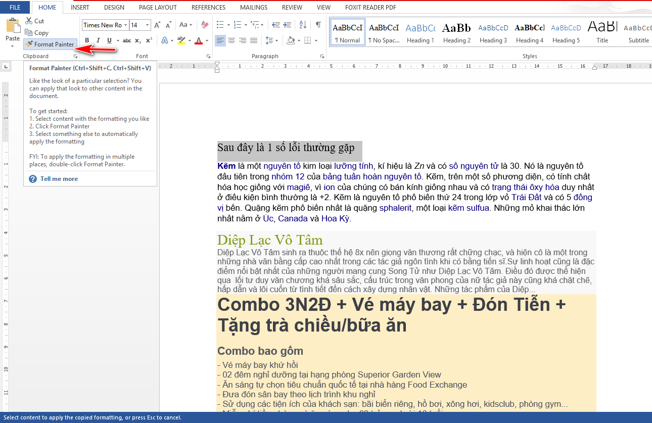The height and width of the screenshot is (423, 652).
Task: Decrease font size with Shrink Font
Action: click(x=168, y=25)
